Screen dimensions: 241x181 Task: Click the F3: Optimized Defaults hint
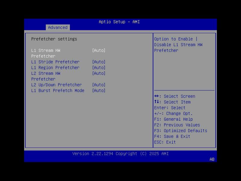point(181,131)
